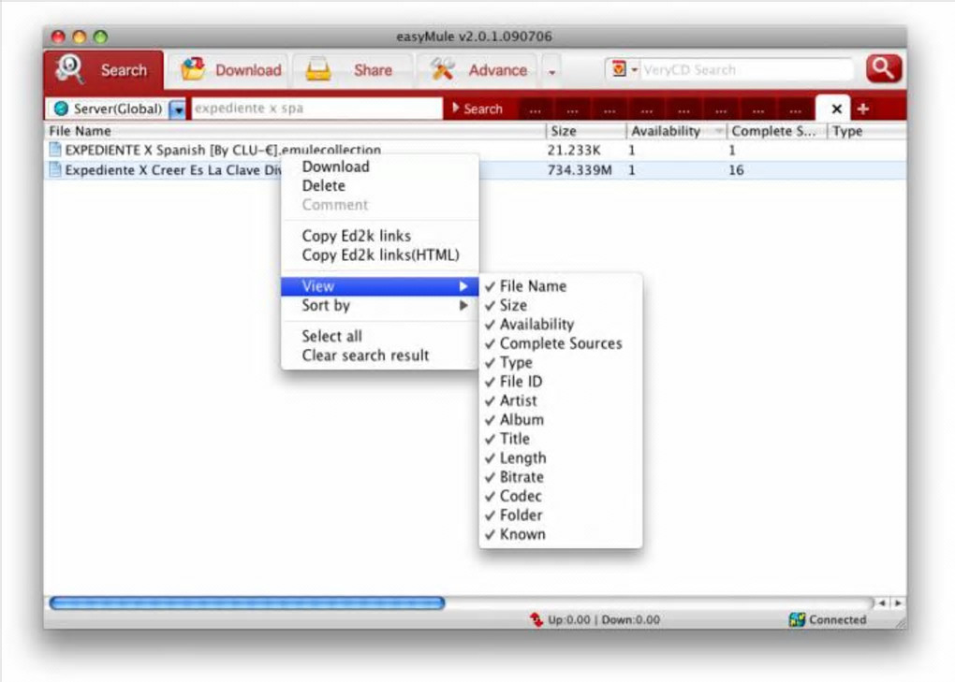
Task: Click the scroll right arrow in status area
Action: click(x=897, y=602)
